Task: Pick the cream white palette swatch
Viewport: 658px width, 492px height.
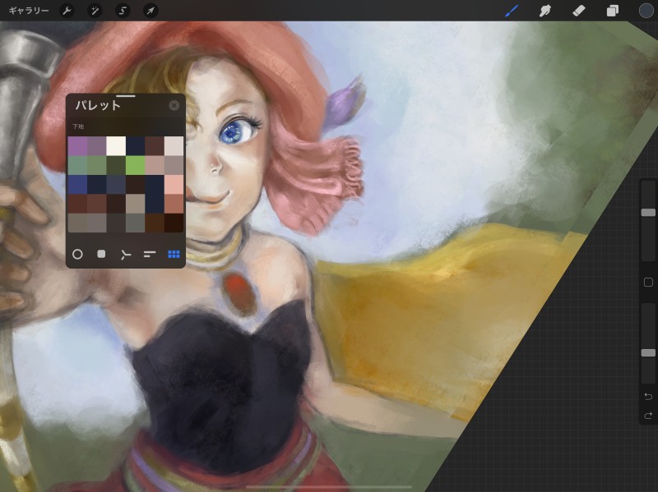Action: pos(116,146)
